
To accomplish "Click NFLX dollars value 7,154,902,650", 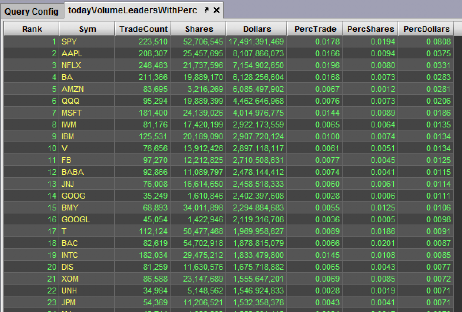I will (x=257, y=65).
